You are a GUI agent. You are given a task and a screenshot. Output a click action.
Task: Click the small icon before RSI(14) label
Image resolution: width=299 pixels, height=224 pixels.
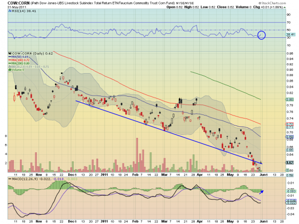click(10, 11)
